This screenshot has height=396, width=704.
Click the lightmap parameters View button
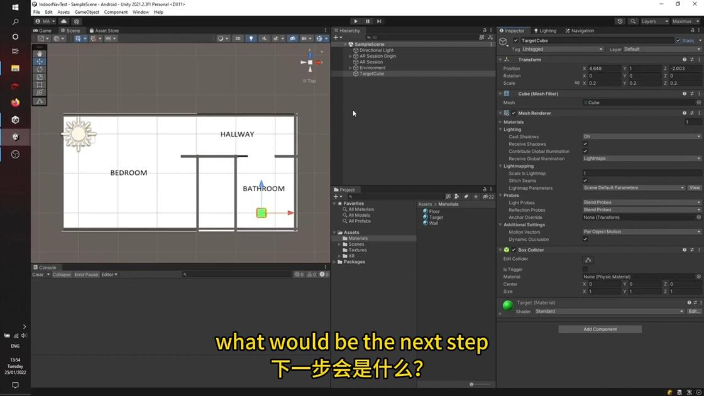(x=694, y=188)
